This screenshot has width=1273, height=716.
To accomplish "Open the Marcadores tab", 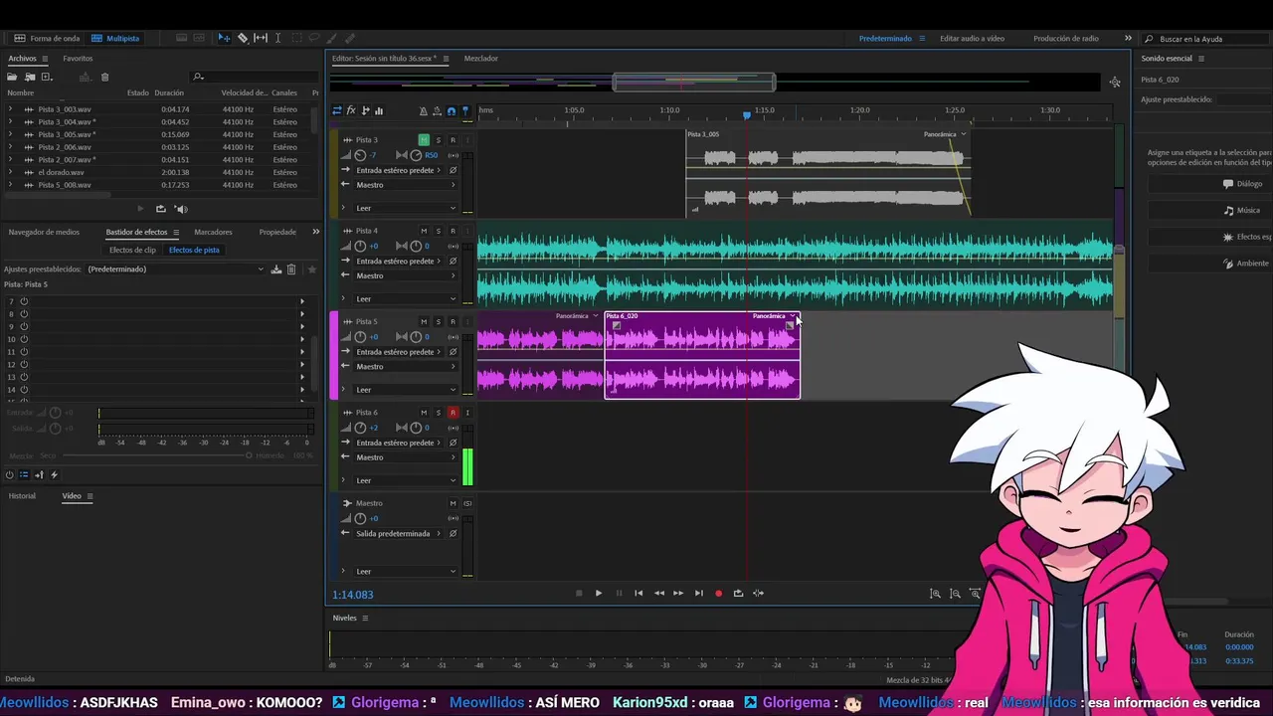I will (x=213, y=232).
